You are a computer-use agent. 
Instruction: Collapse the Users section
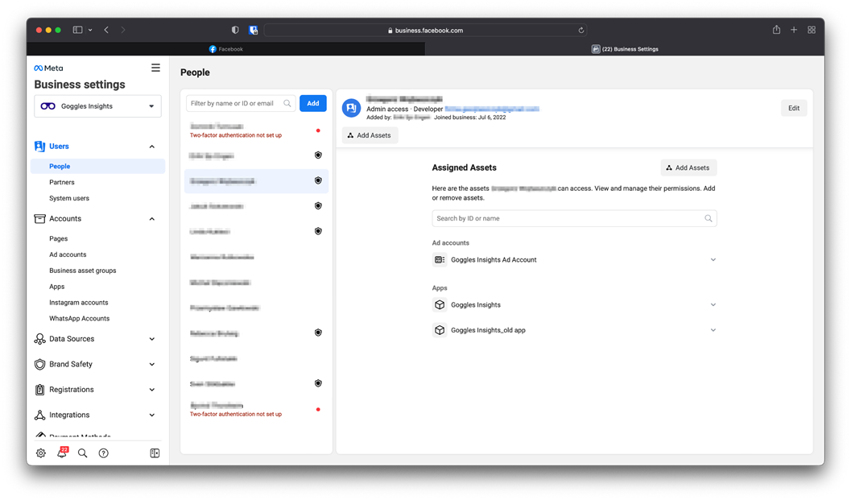coord(151,147)
